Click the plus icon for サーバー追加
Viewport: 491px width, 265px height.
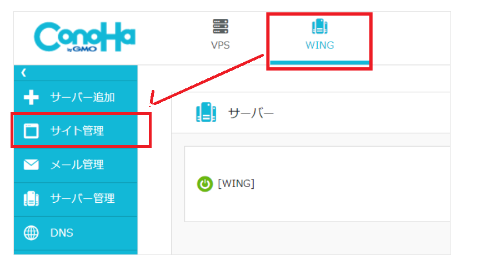pos(31,97)
